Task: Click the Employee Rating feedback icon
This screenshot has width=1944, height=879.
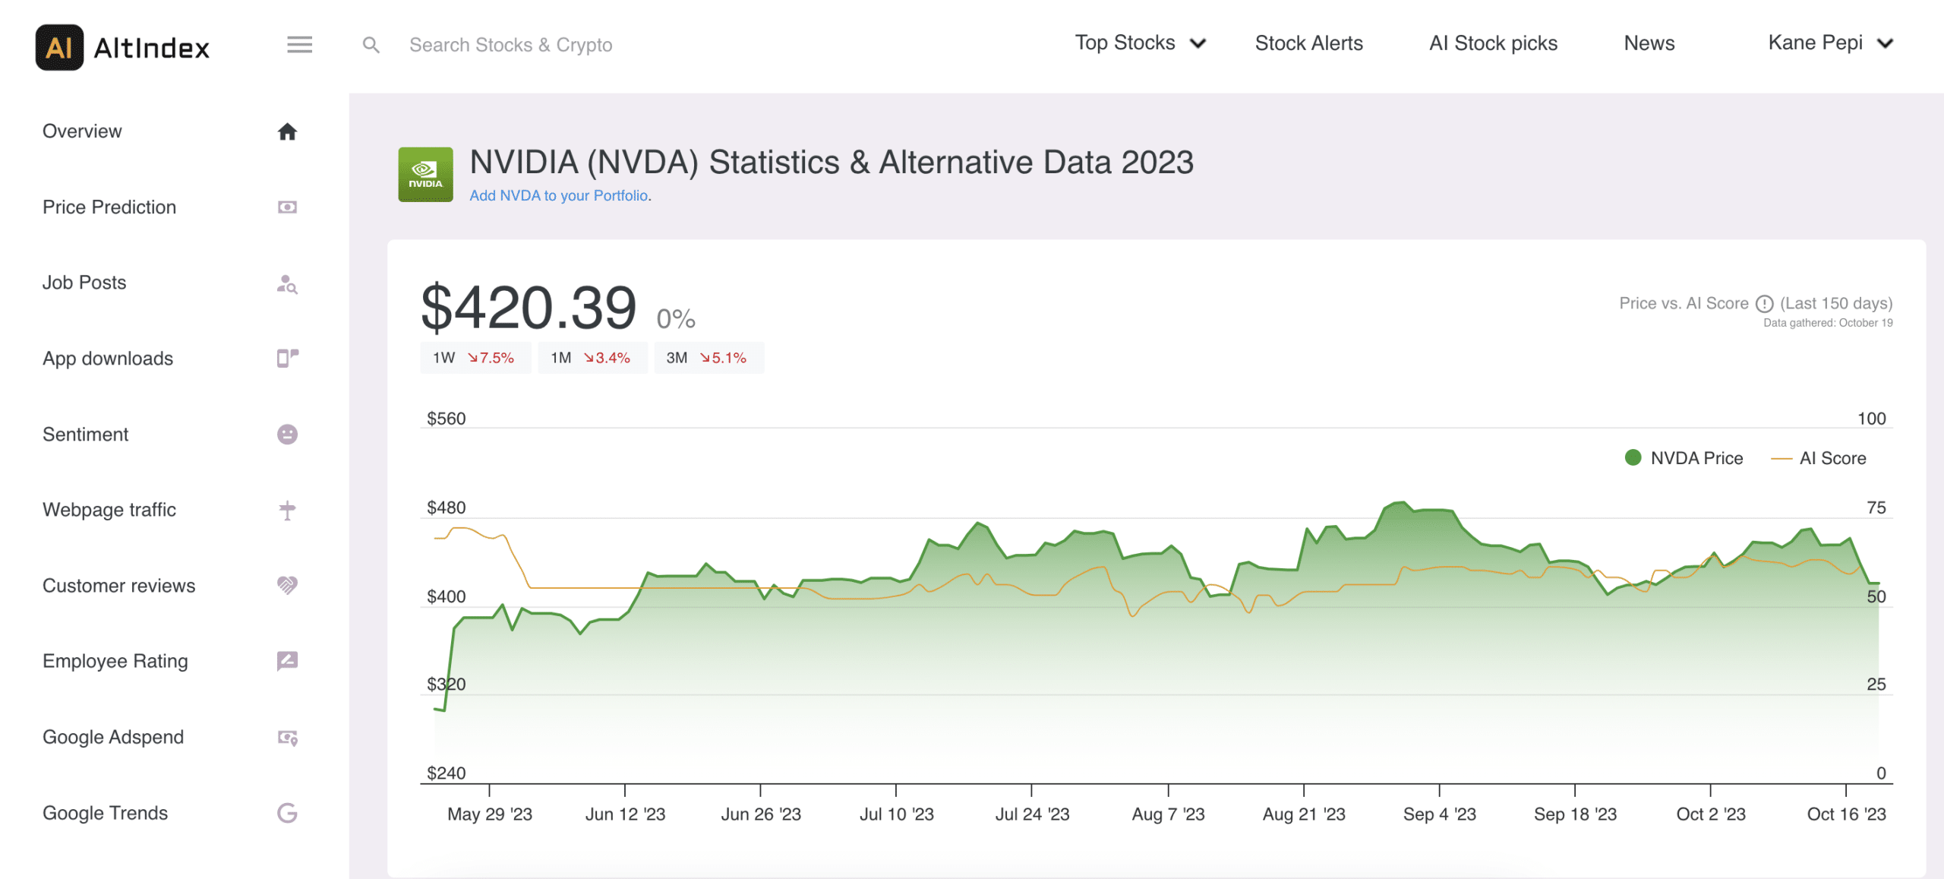Action: coord(287,661)
